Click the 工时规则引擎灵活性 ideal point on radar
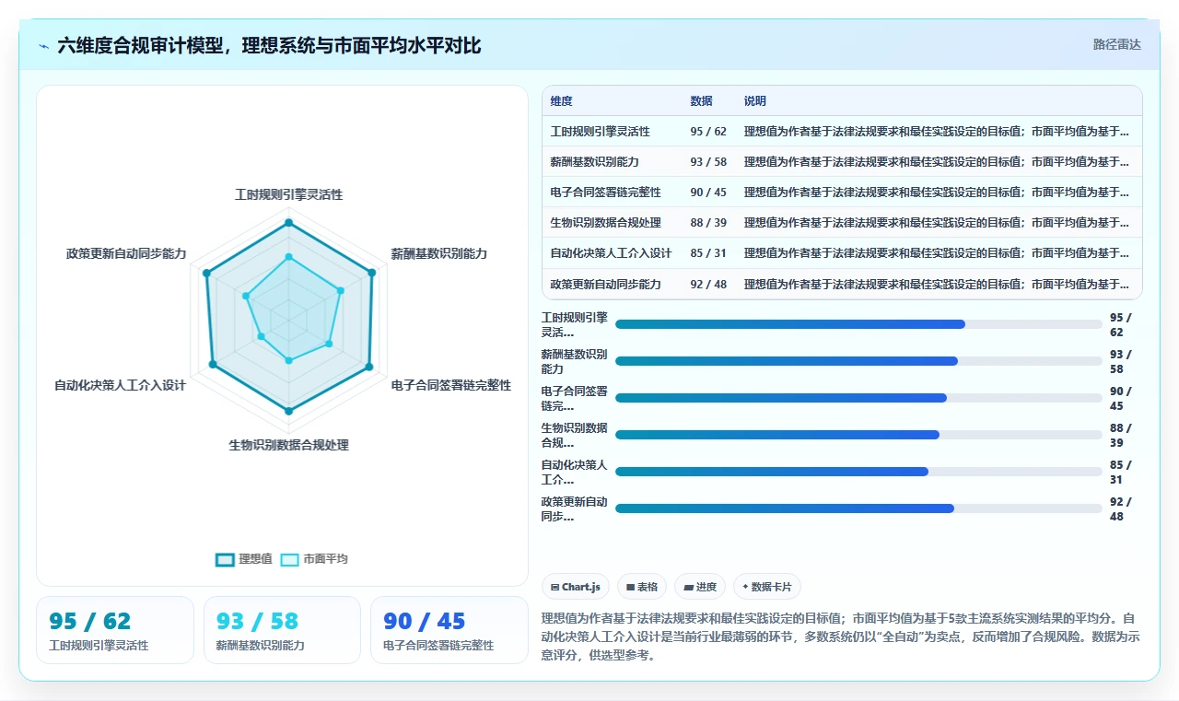This screenshot has width=1179, height=701. 288,223
